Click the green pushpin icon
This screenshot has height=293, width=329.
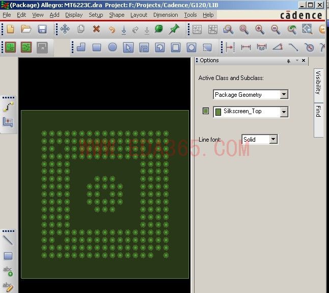174,29
